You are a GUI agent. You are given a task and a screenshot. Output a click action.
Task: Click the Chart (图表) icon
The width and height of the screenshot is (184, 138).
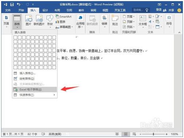coord(60,22)
